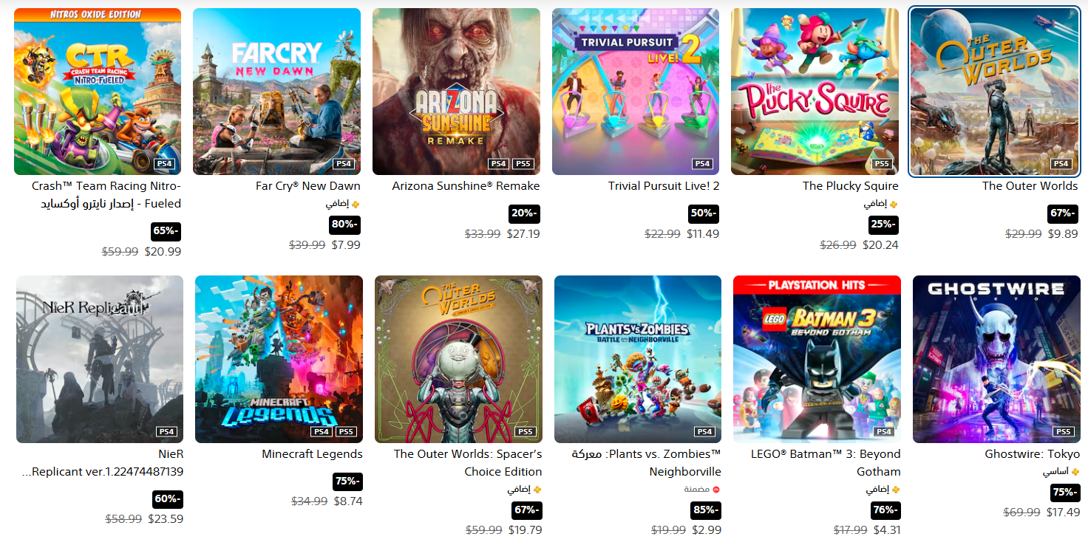The height and width of the screenshot is (545, 1088).
Task: Click the PS Plus icon under Ghostwire: Tokyo
Action: [1075, 472]
